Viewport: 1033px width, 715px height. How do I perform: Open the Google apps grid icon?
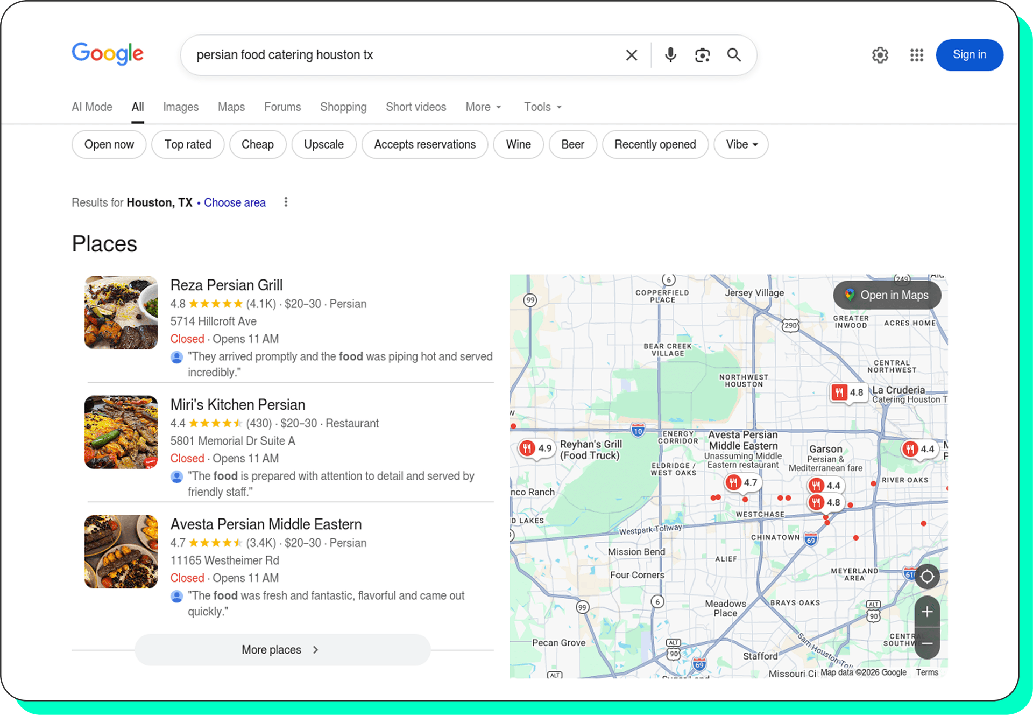tap(917, 55)
